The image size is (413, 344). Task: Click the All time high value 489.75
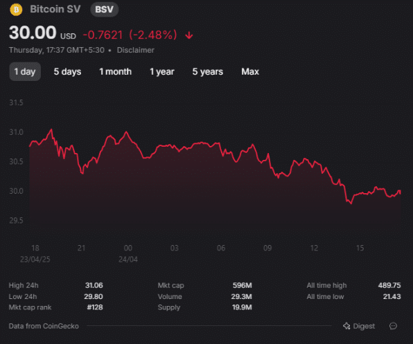389,285
